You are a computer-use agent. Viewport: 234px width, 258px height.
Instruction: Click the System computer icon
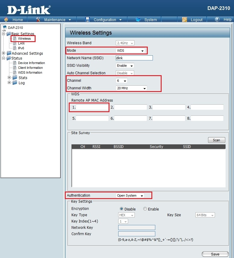[x=138, y=20]
